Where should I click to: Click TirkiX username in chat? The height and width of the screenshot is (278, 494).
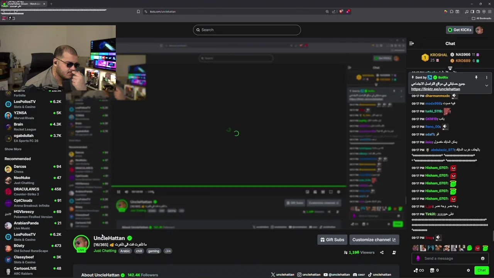pos(430,214)
